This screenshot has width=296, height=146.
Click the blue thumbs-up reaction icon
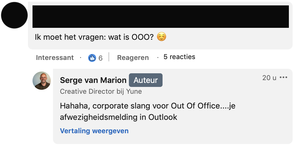coord(92,58)
